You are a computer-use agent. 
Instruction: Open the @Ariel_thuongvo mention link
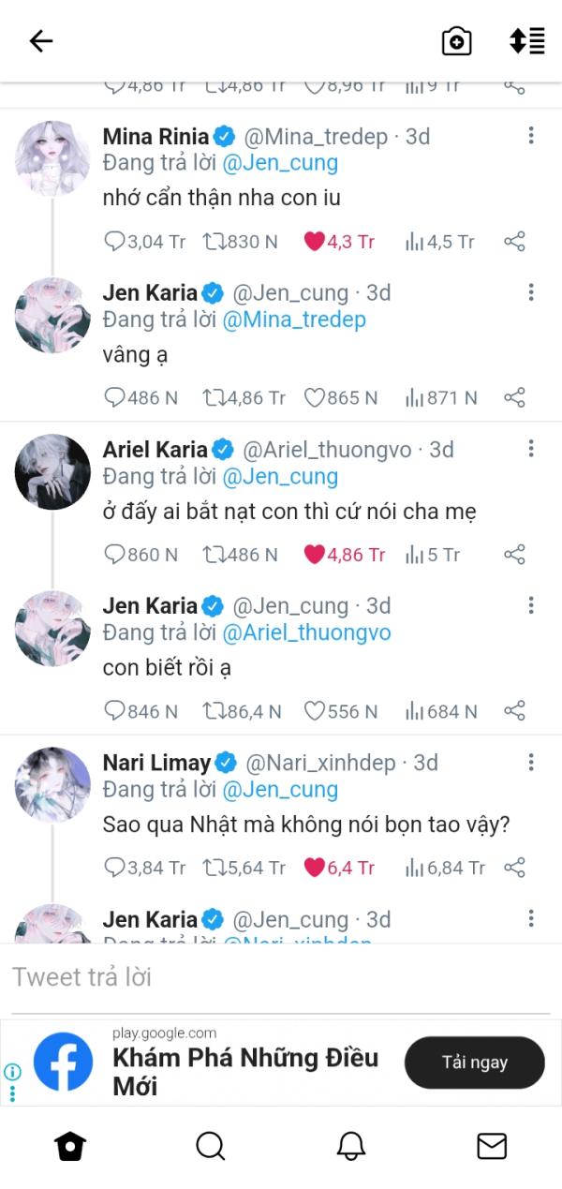(x=306, y=632)
